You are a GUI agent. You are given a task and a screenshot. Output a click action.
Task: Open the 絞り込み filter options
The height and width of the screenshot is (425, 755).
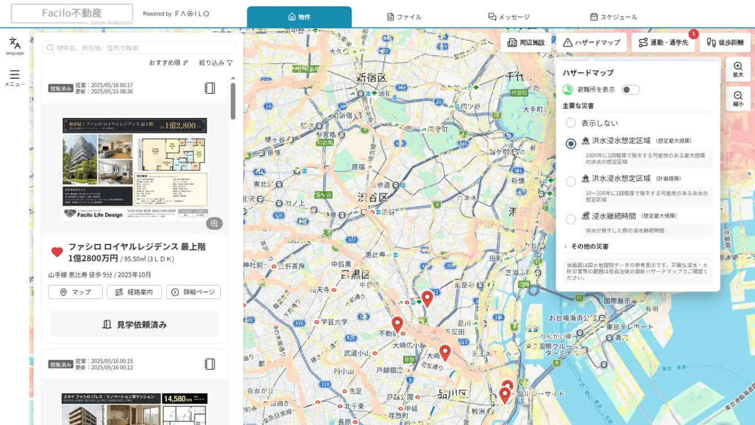(216, 63)
